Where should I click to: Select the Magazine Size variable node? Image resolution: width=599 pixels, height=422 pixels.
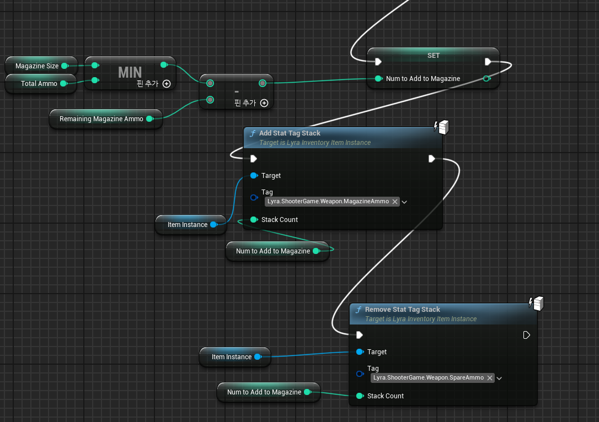tap(41, 66)
